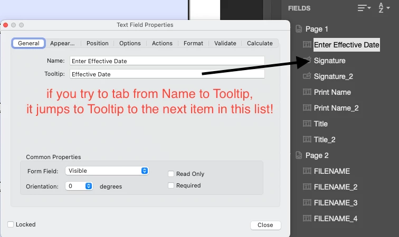Switch to the General tab
399x237 pixels.
(x=28, y=43)
